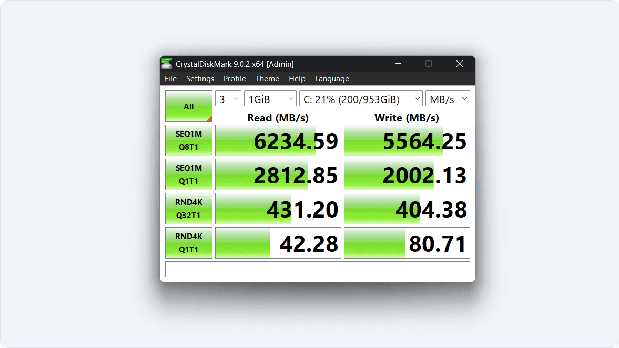Image resolution: width=619 pixels, height=348 pixels.
Task: Click the Write (MB/s) column header
Action: tap(407, 118)
